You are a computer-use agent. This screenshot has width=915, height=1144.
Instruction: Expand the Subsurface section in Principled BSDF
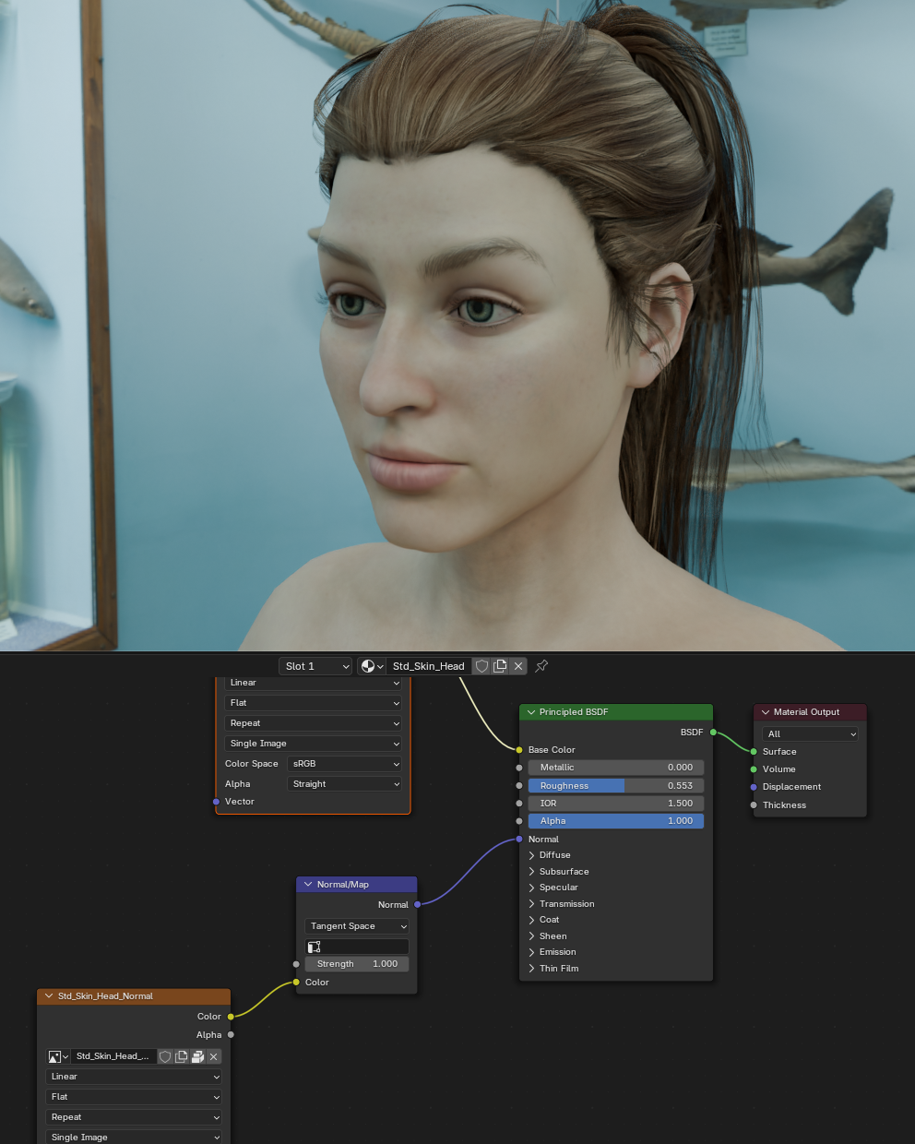click(532, 872)
